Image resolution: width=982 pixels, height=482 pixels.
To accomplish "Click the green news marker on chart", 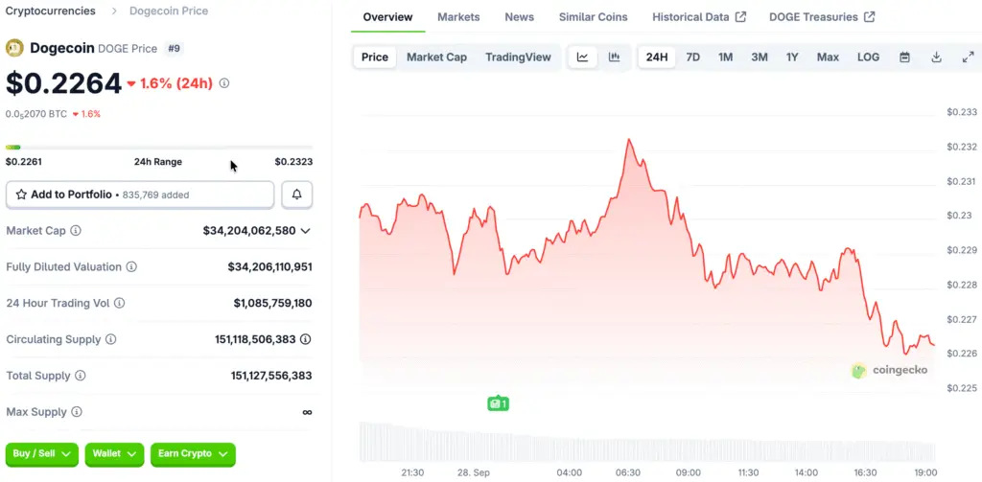I will pyautogui.click(x=497, y=404).
